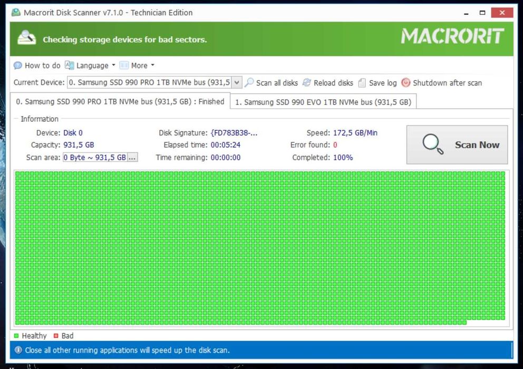Click the Reload disks refresh icon
This screenshot has height=369, width=523.
coord(307,83)
